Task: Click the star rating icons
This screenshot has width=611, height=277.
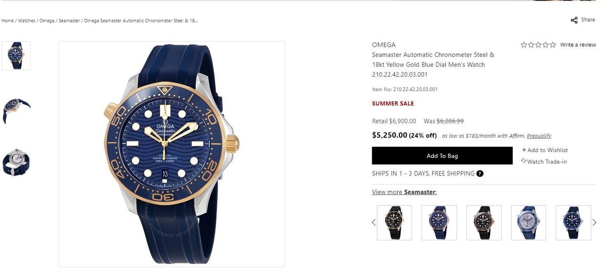Action: pos(538,45)
